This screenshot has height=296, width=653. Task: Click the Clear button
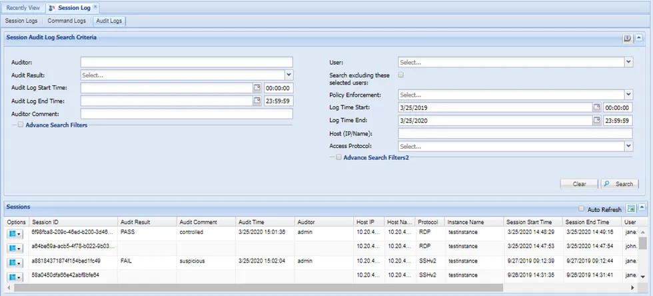coord(579,184)
